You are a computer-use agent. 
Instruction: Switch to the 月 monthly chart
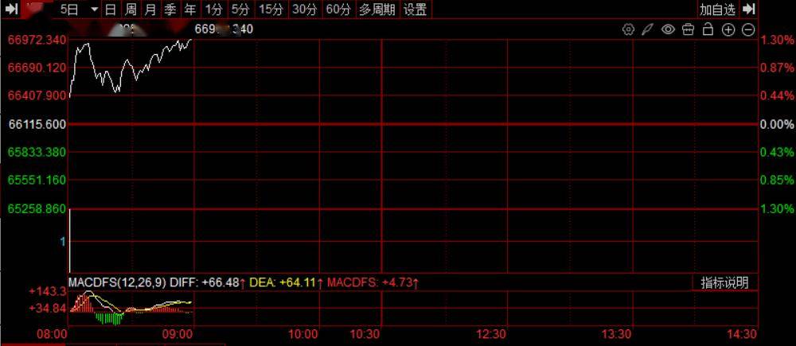pos(150,9)
